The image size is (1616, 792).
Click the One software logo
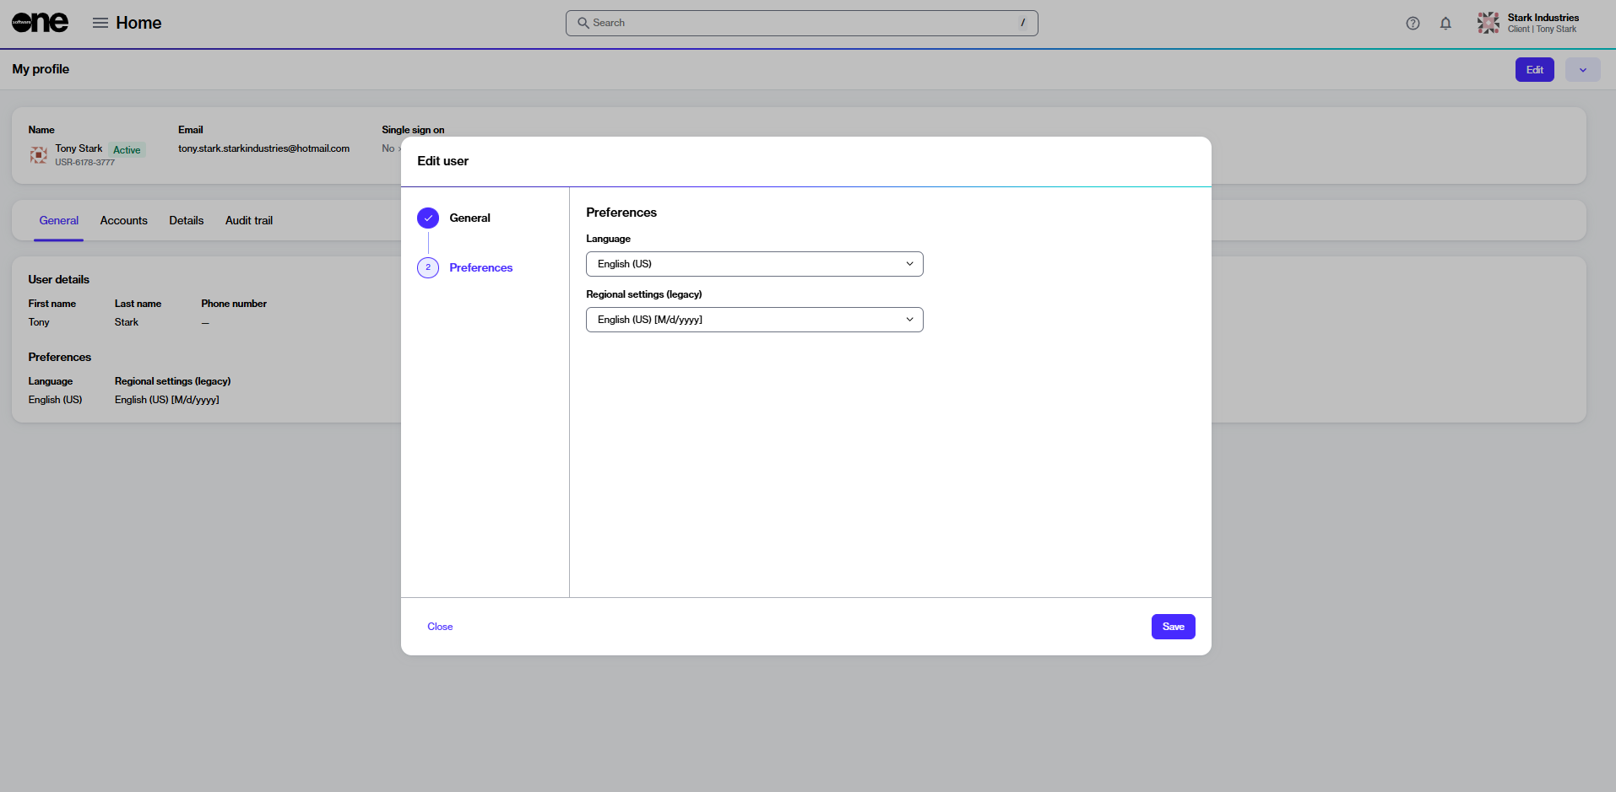pyautogui.click(x=40, y=23)
